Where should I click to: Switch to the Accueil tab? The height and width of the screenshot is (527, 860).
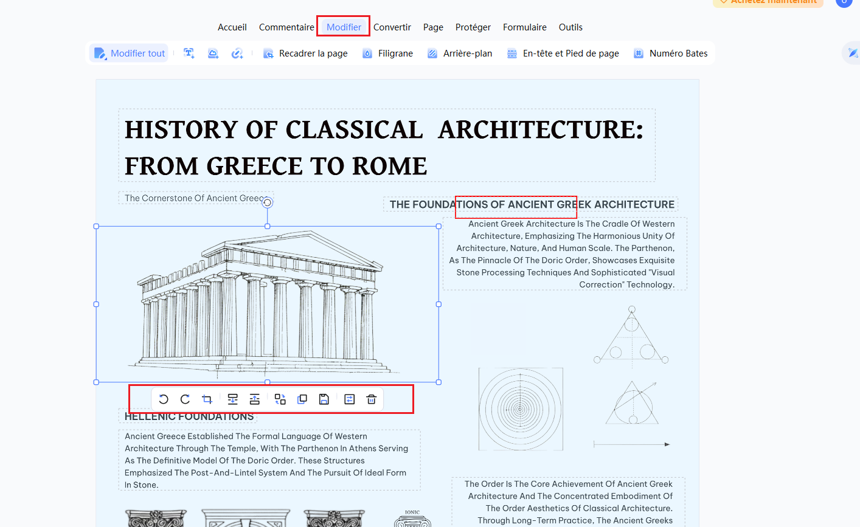(x=232, y=27)
